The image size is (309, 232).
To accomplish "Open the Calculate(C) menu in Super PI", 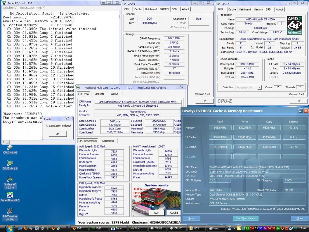I will pos(10,8).
